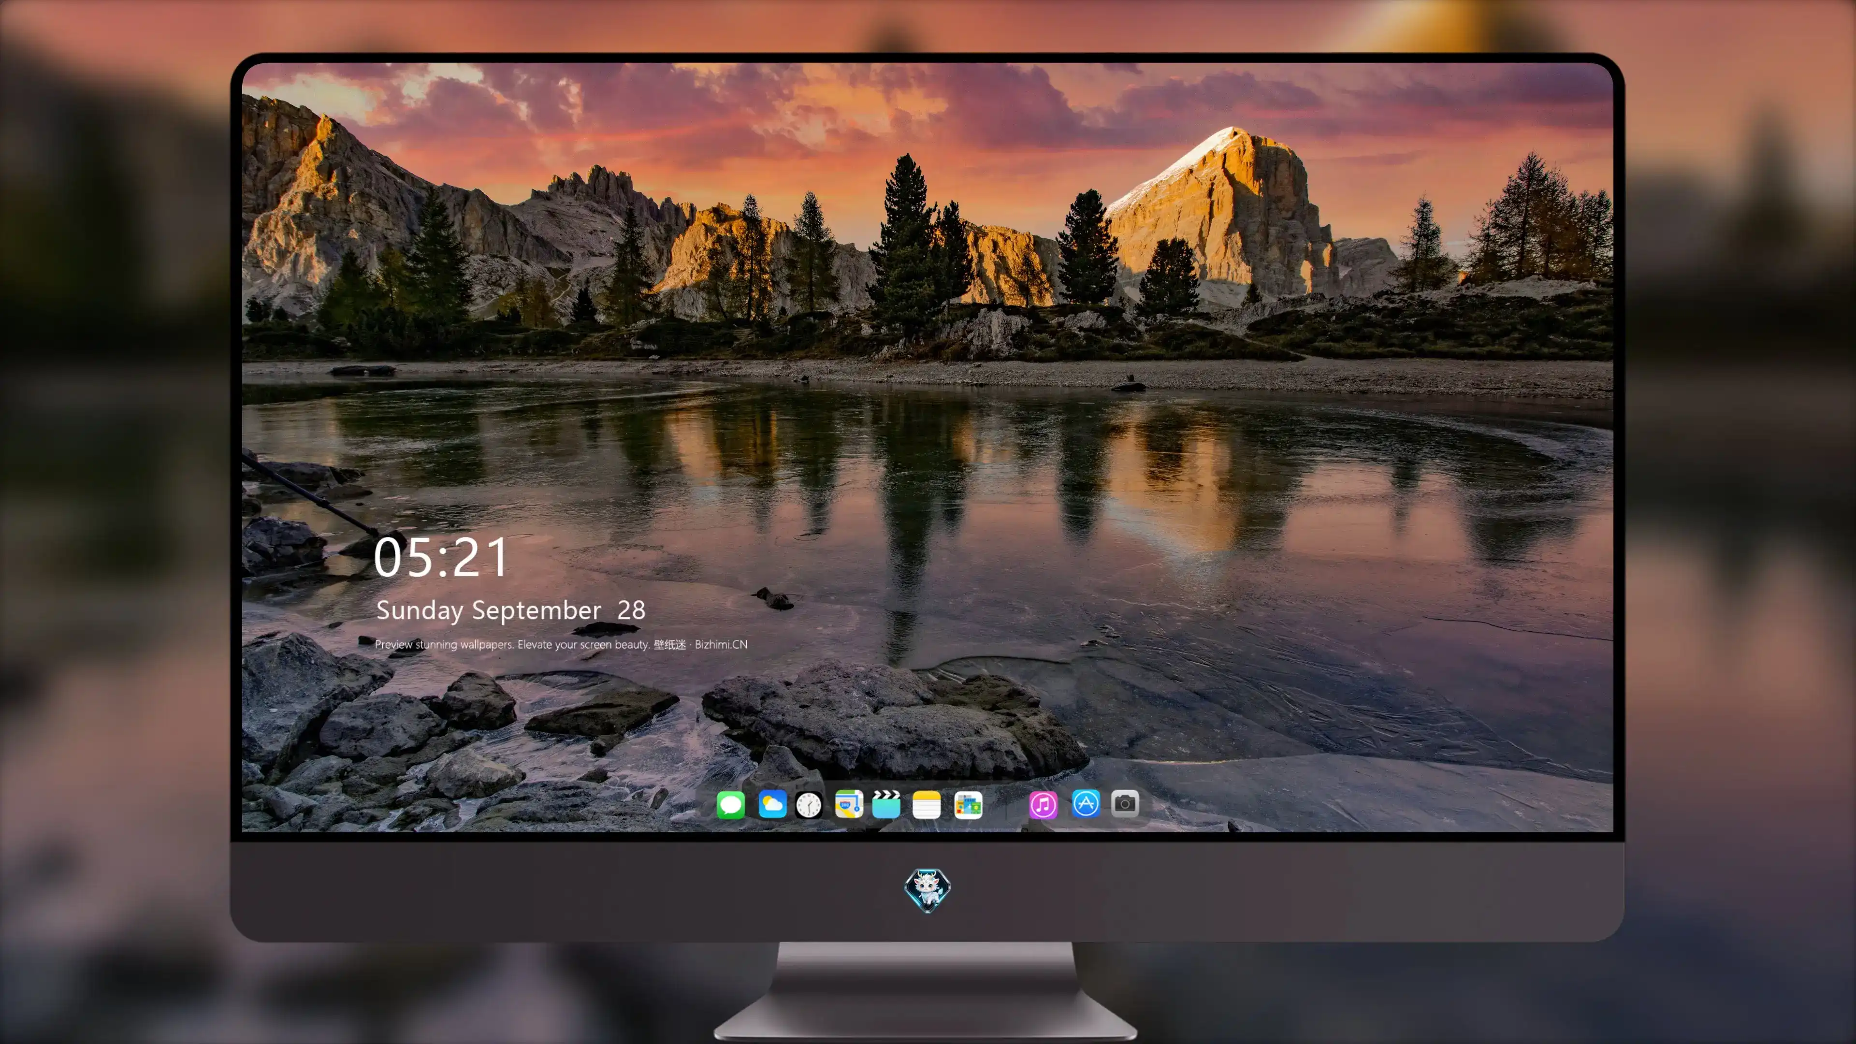Click the 05:21 clock display

point(441,558)
